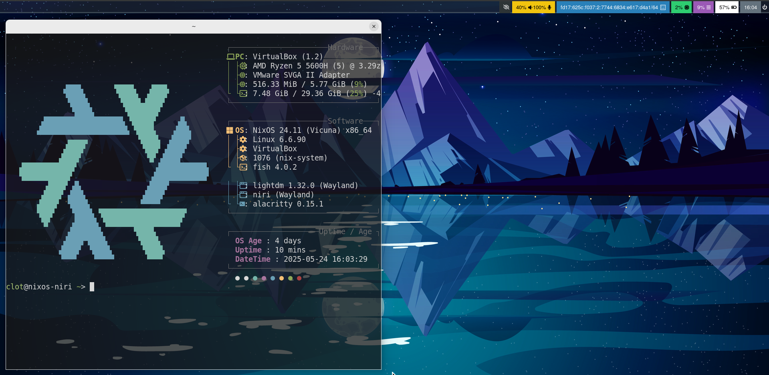Click the 'VirtualBox (1.2)' PC text
Screen dimensions: 769x375
coord(288,57)
